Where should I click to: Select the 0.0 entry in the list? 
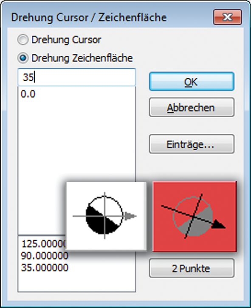pos(28,94)
